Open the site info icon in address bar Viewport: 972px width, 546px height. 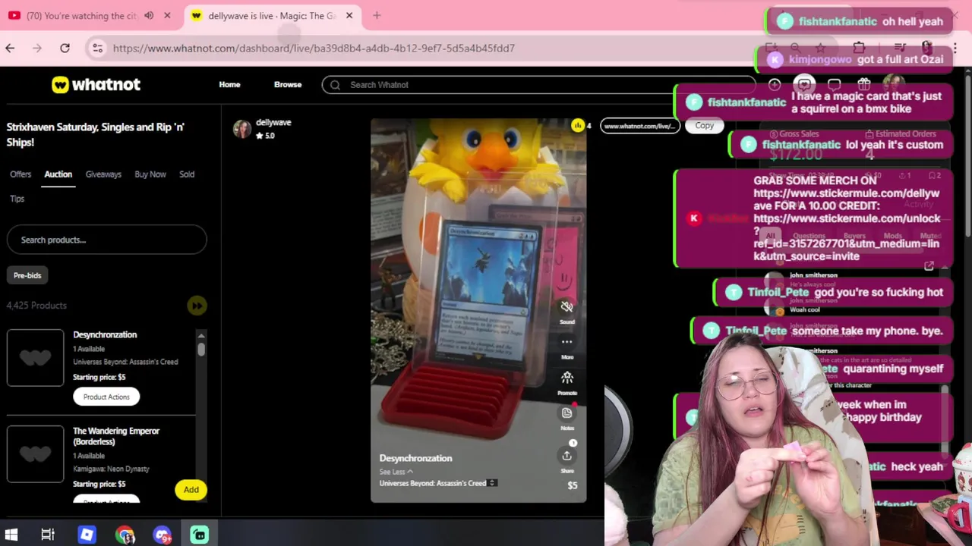click(x=97, y=48)
